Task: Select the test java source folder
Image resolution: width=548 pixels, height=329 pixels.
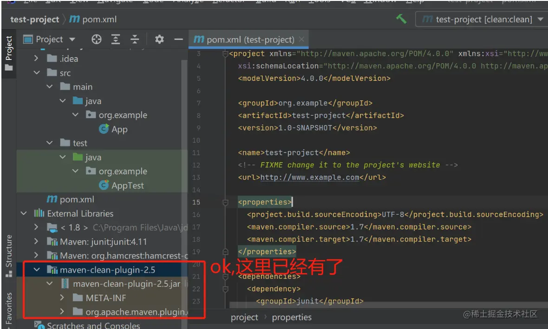Action: point(87,157)
